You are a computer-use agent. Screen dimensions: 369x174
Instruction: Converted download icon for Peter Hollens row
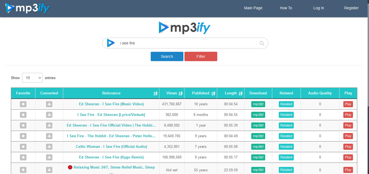[49, 136]
